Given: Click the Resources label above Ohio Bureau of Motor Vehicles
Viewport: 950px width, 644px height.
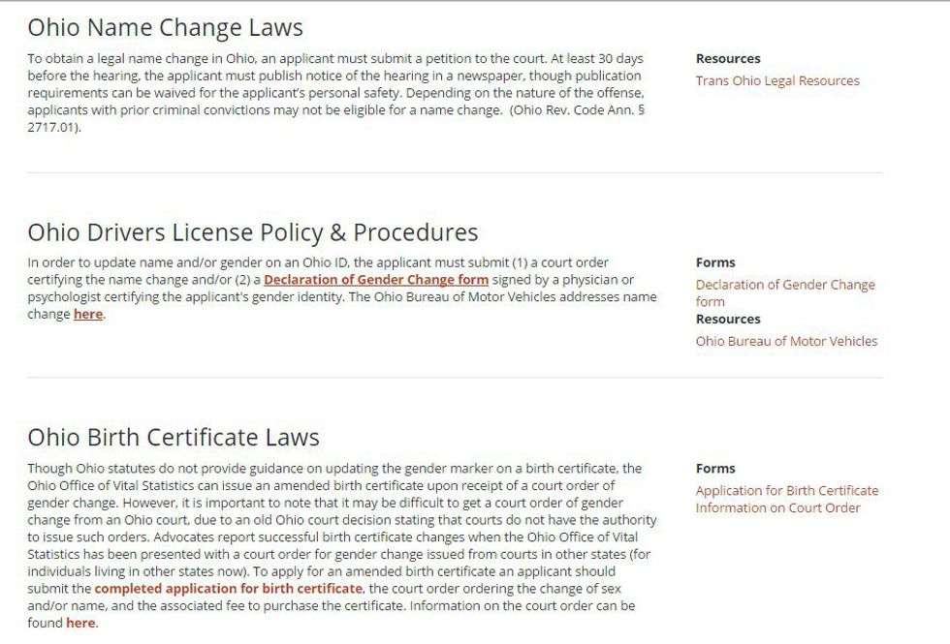Looking at the screenshot, I should pos(728,319).
